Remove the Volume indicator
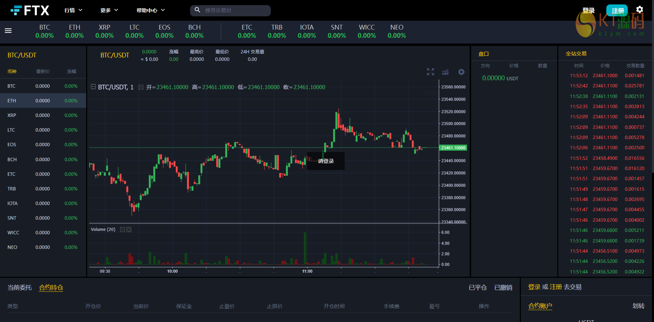 click(129, 230)
